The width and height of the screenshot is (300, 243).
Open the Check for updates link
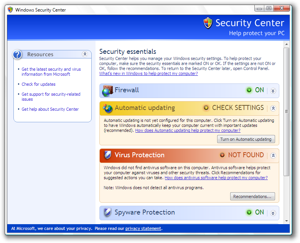(x=38, y=84)
